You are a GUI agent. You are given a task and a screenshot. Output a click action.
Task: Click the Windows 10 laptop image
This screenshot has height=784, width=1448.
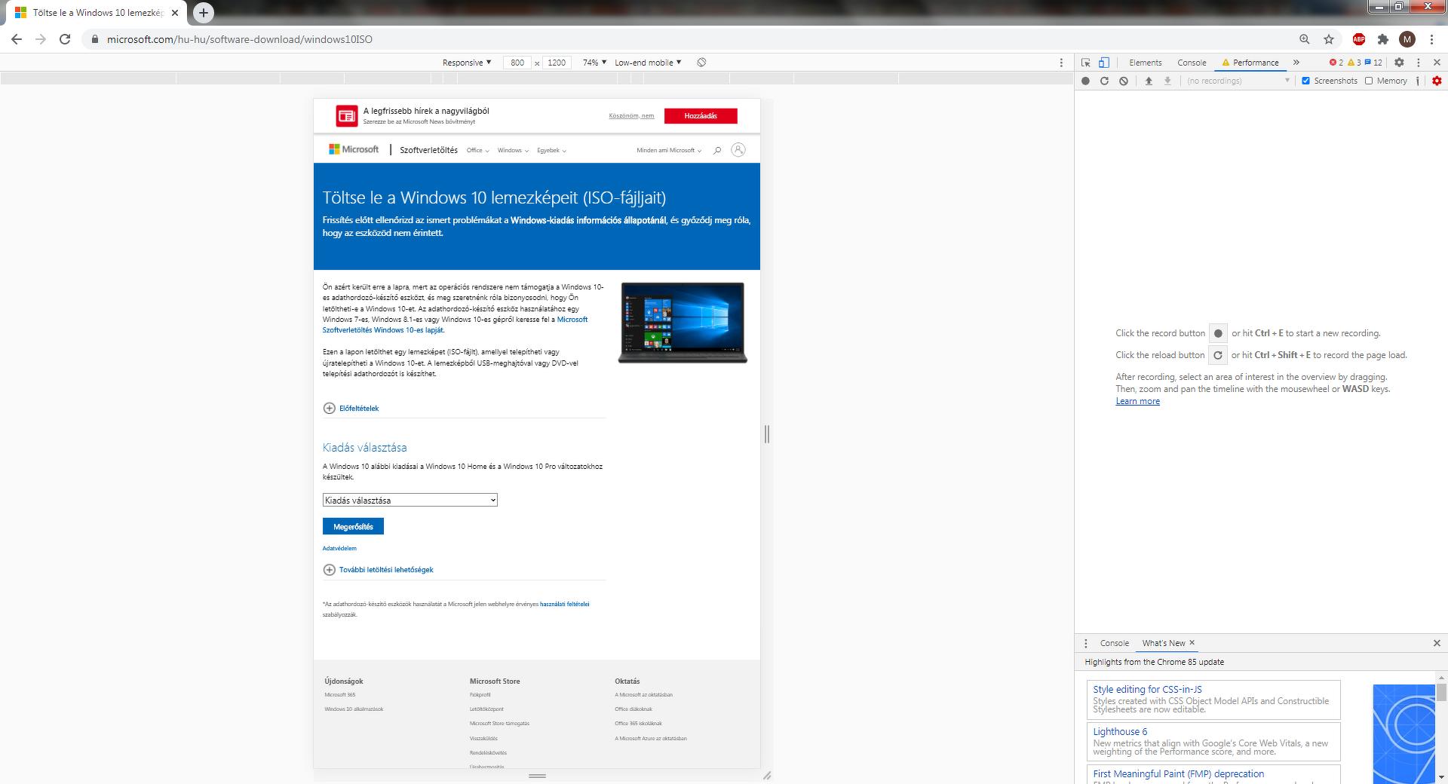[x=683, y=323]
